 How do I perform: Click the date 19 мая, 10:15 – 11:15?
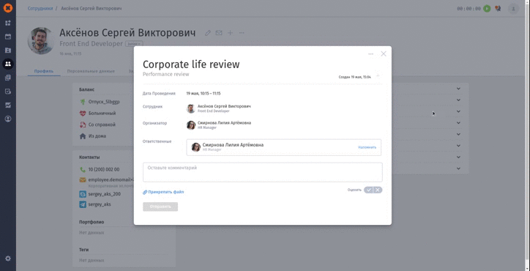204,93
